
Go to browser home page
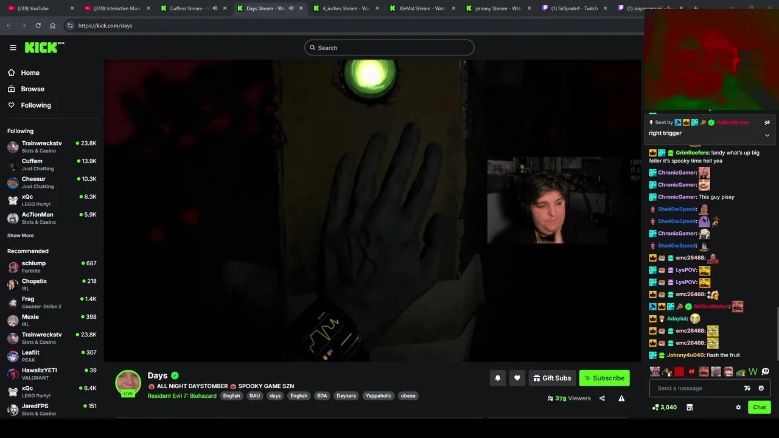(x=52, y=26)
